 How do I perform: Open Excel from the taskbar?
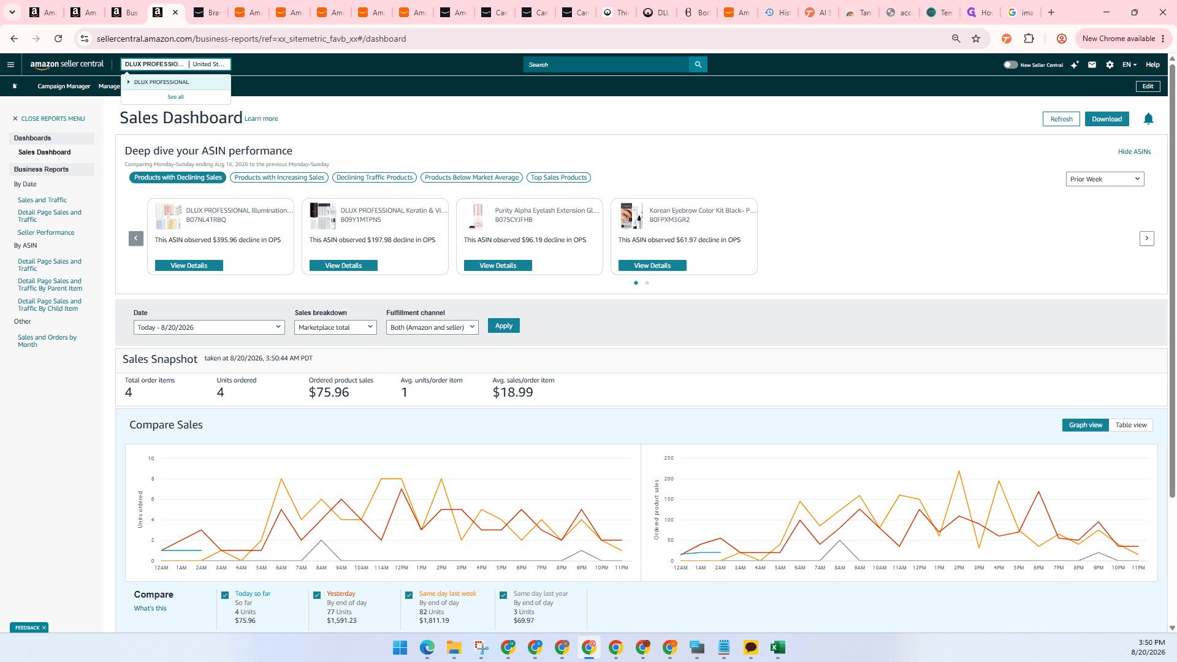tap(778, 647)
